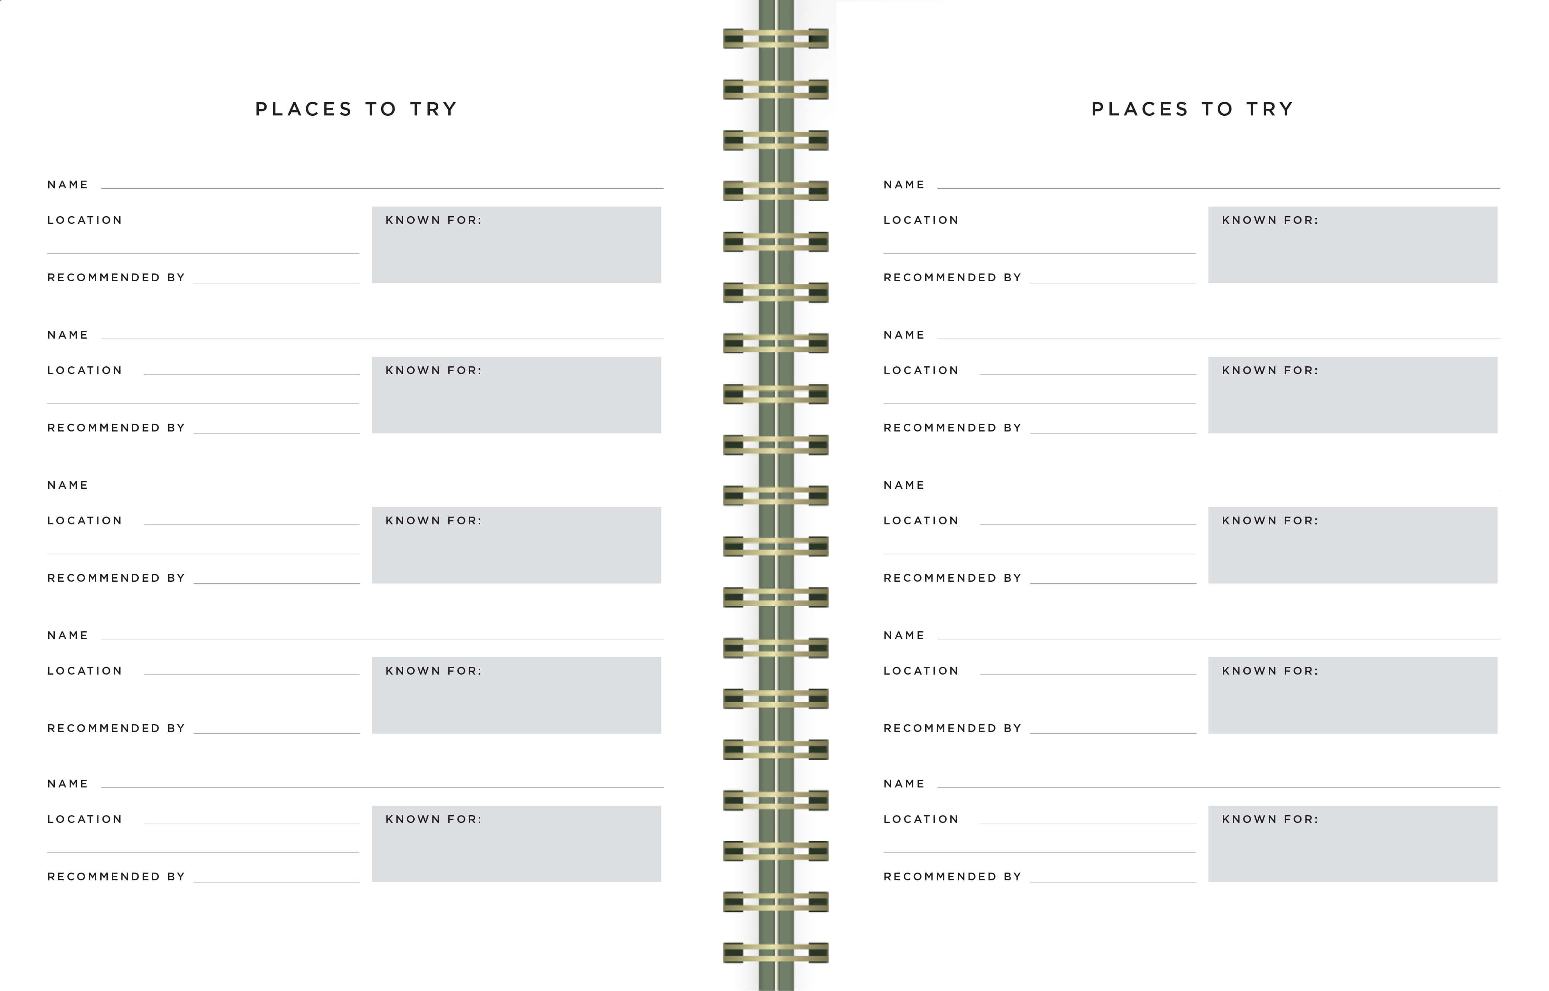This screenshot has width=1549, height=991.
Task: Click the topmost gold spiral binding ring
Action: tap(775, 38)
